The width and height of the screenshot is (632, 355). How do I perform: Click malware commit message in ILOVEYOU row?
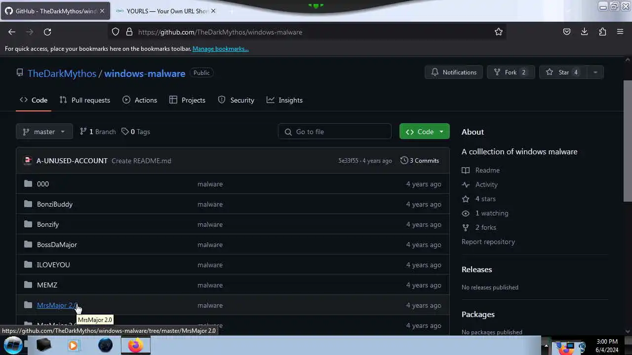click(x=210, y=265)
